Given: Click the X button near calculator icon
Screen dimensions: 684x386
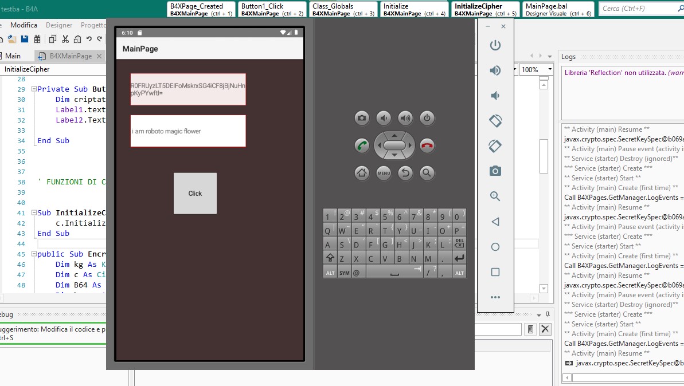Looking at the screenshot, I should pyautogui.click(x=545, y=329).
